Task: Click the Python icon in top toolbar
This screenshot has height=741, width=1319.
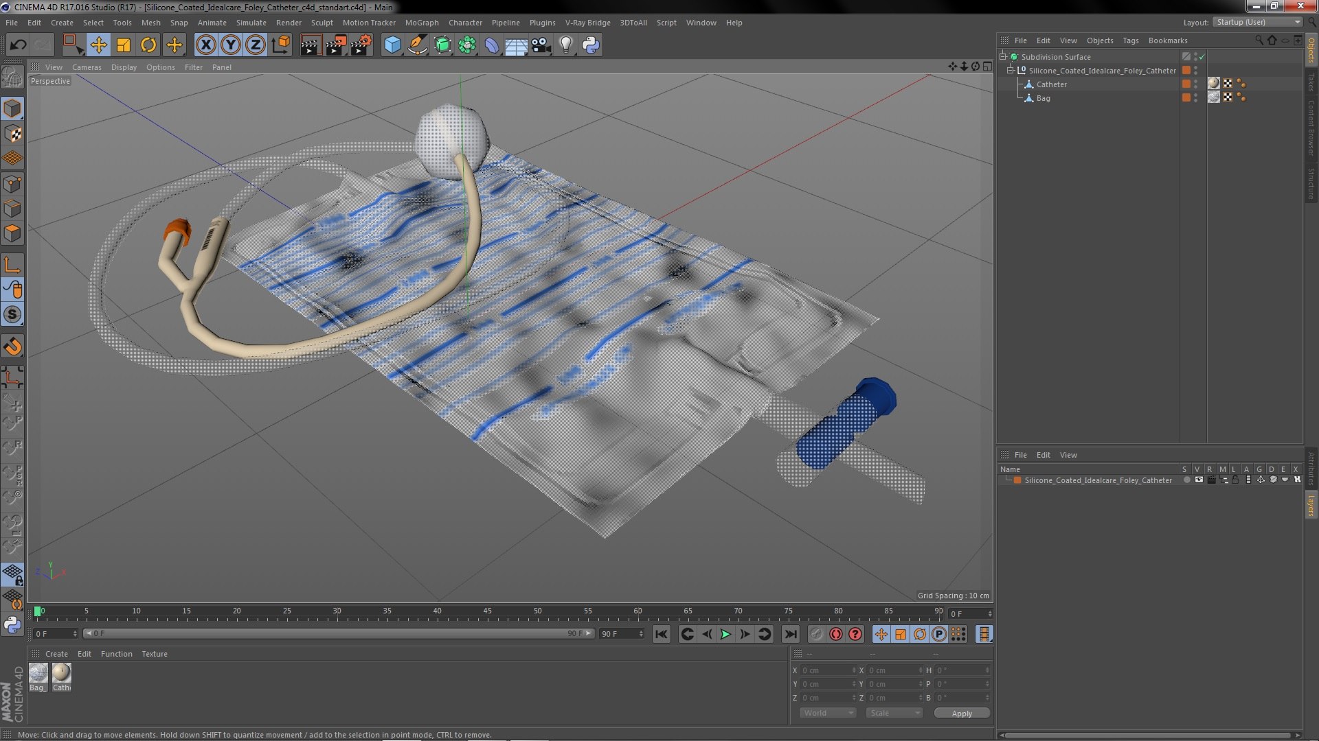Action: pos(591,45)
